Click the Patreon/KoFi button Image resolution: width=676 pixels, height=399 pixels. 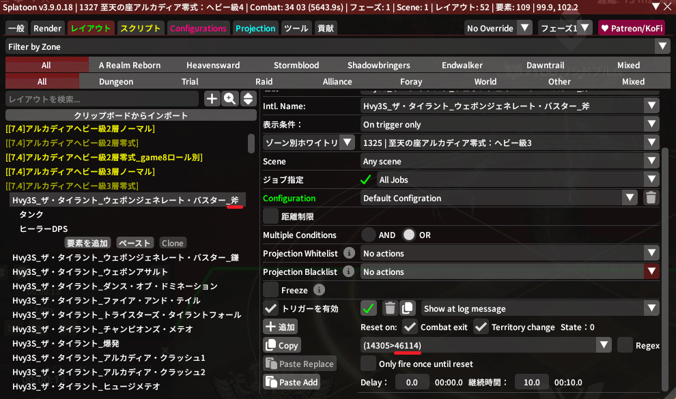631,29
